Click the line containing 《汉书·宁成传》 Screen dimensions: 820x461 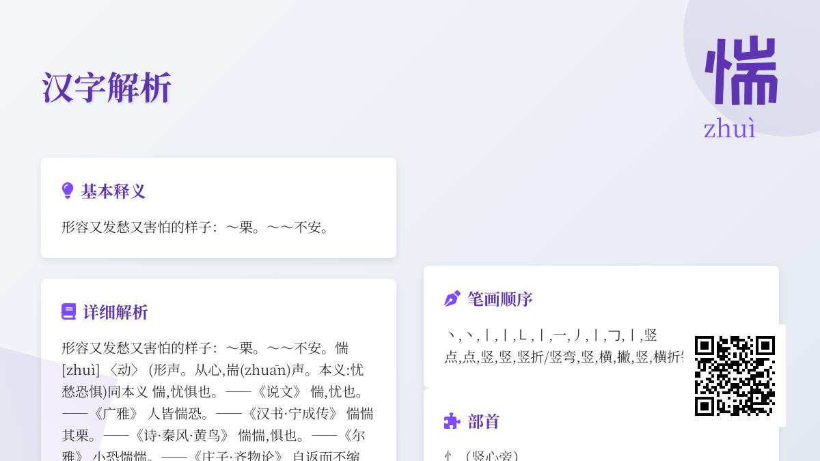click(217, 414)
